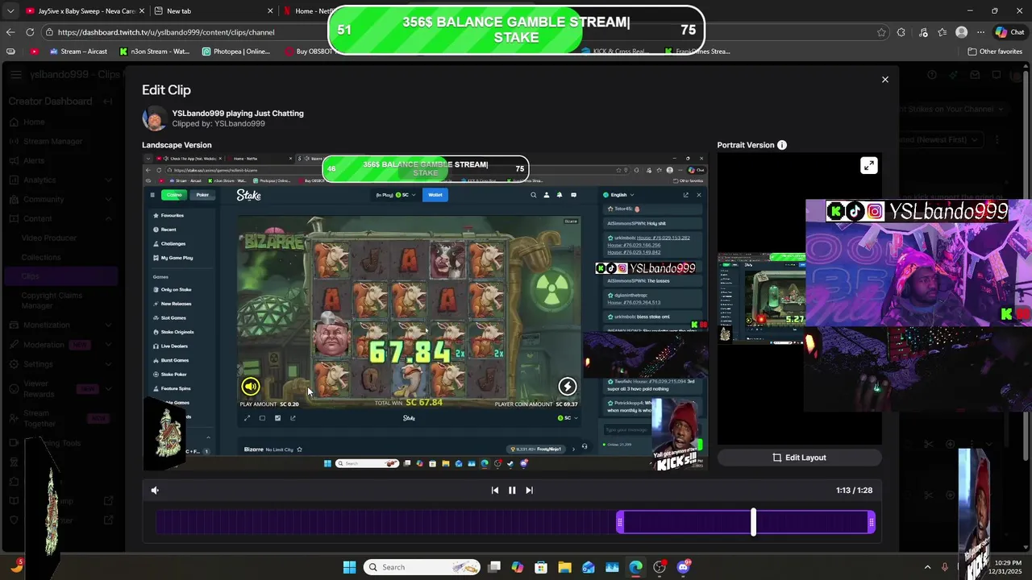Open Buy OBSBOT bookmark
The width and height of the screenshot is (1032, 580).
[309, 52]
